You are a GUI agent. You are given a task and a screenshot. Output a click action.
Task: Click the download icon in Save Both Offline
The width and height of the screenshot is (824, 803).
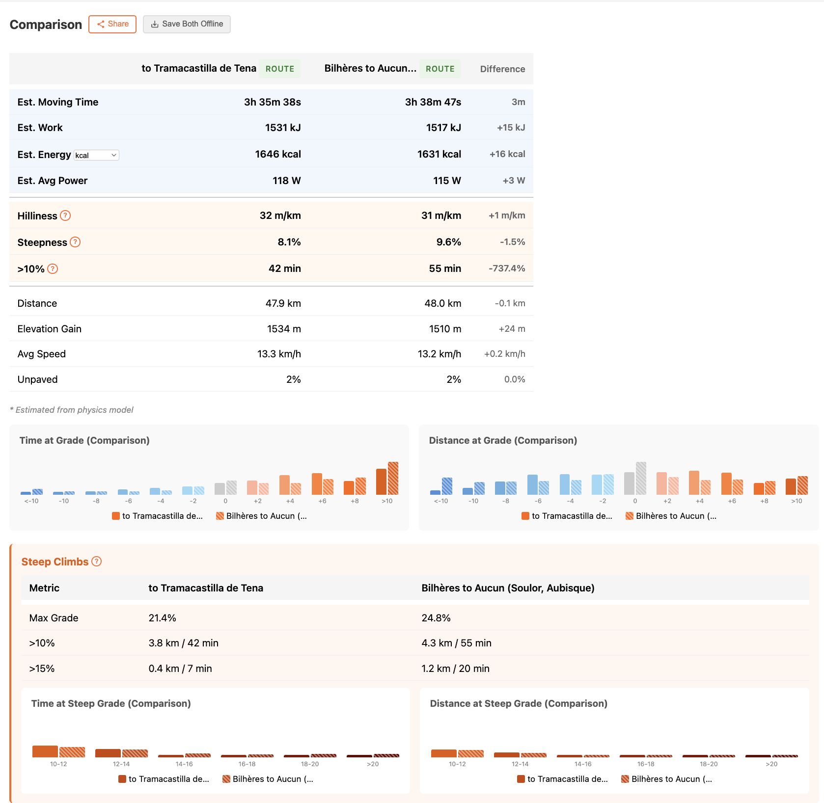[x=155, y=24]
